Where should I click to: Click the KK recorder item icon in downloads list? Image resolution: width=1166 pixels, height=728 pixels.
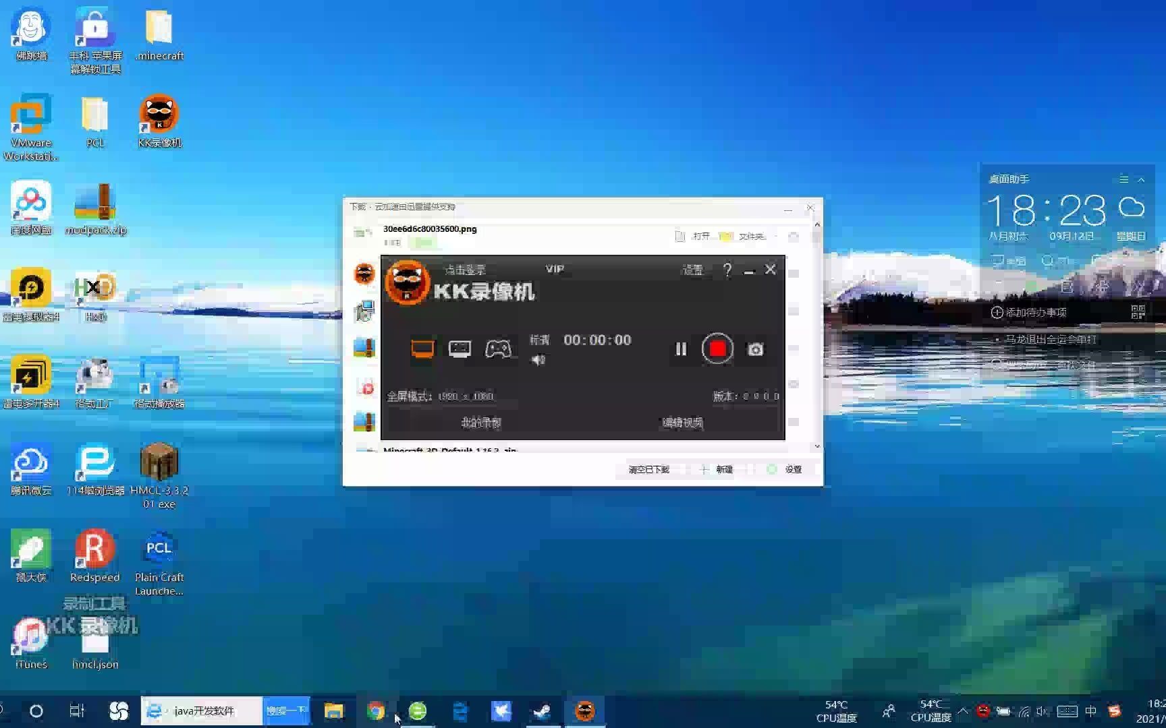[364, 273]
